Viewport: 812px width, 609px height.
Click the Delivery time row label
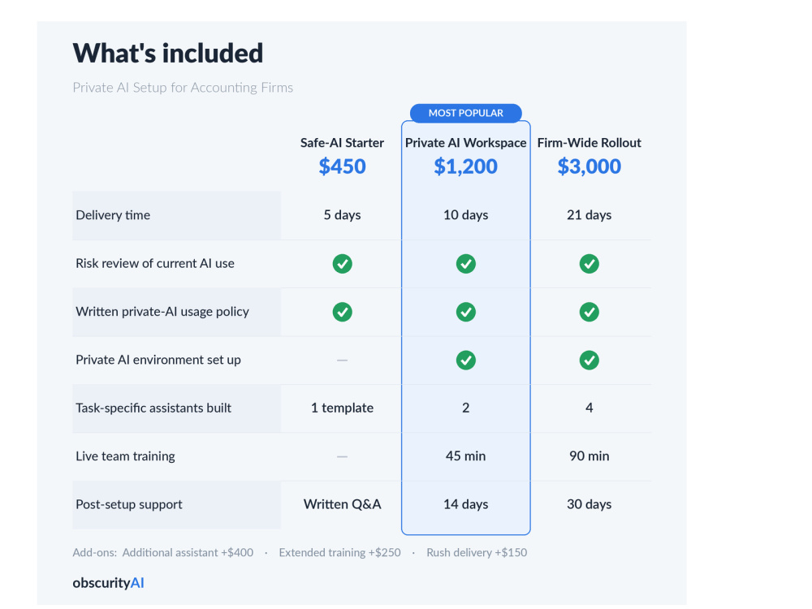[113, 215]
